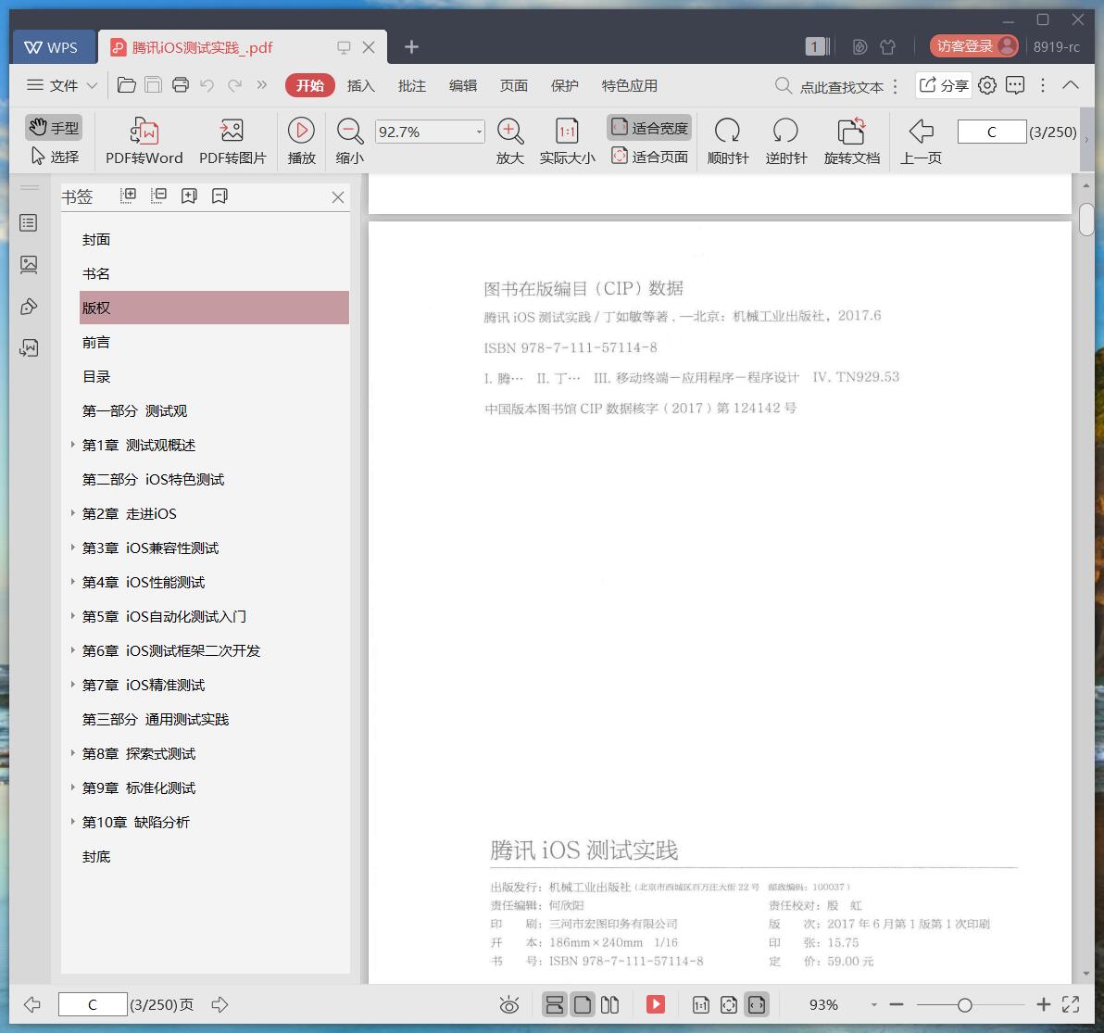The height and width of the screenshot is (1033, 1104).
Task: Toggle actual size icon in status bar
Action: 700,1005
